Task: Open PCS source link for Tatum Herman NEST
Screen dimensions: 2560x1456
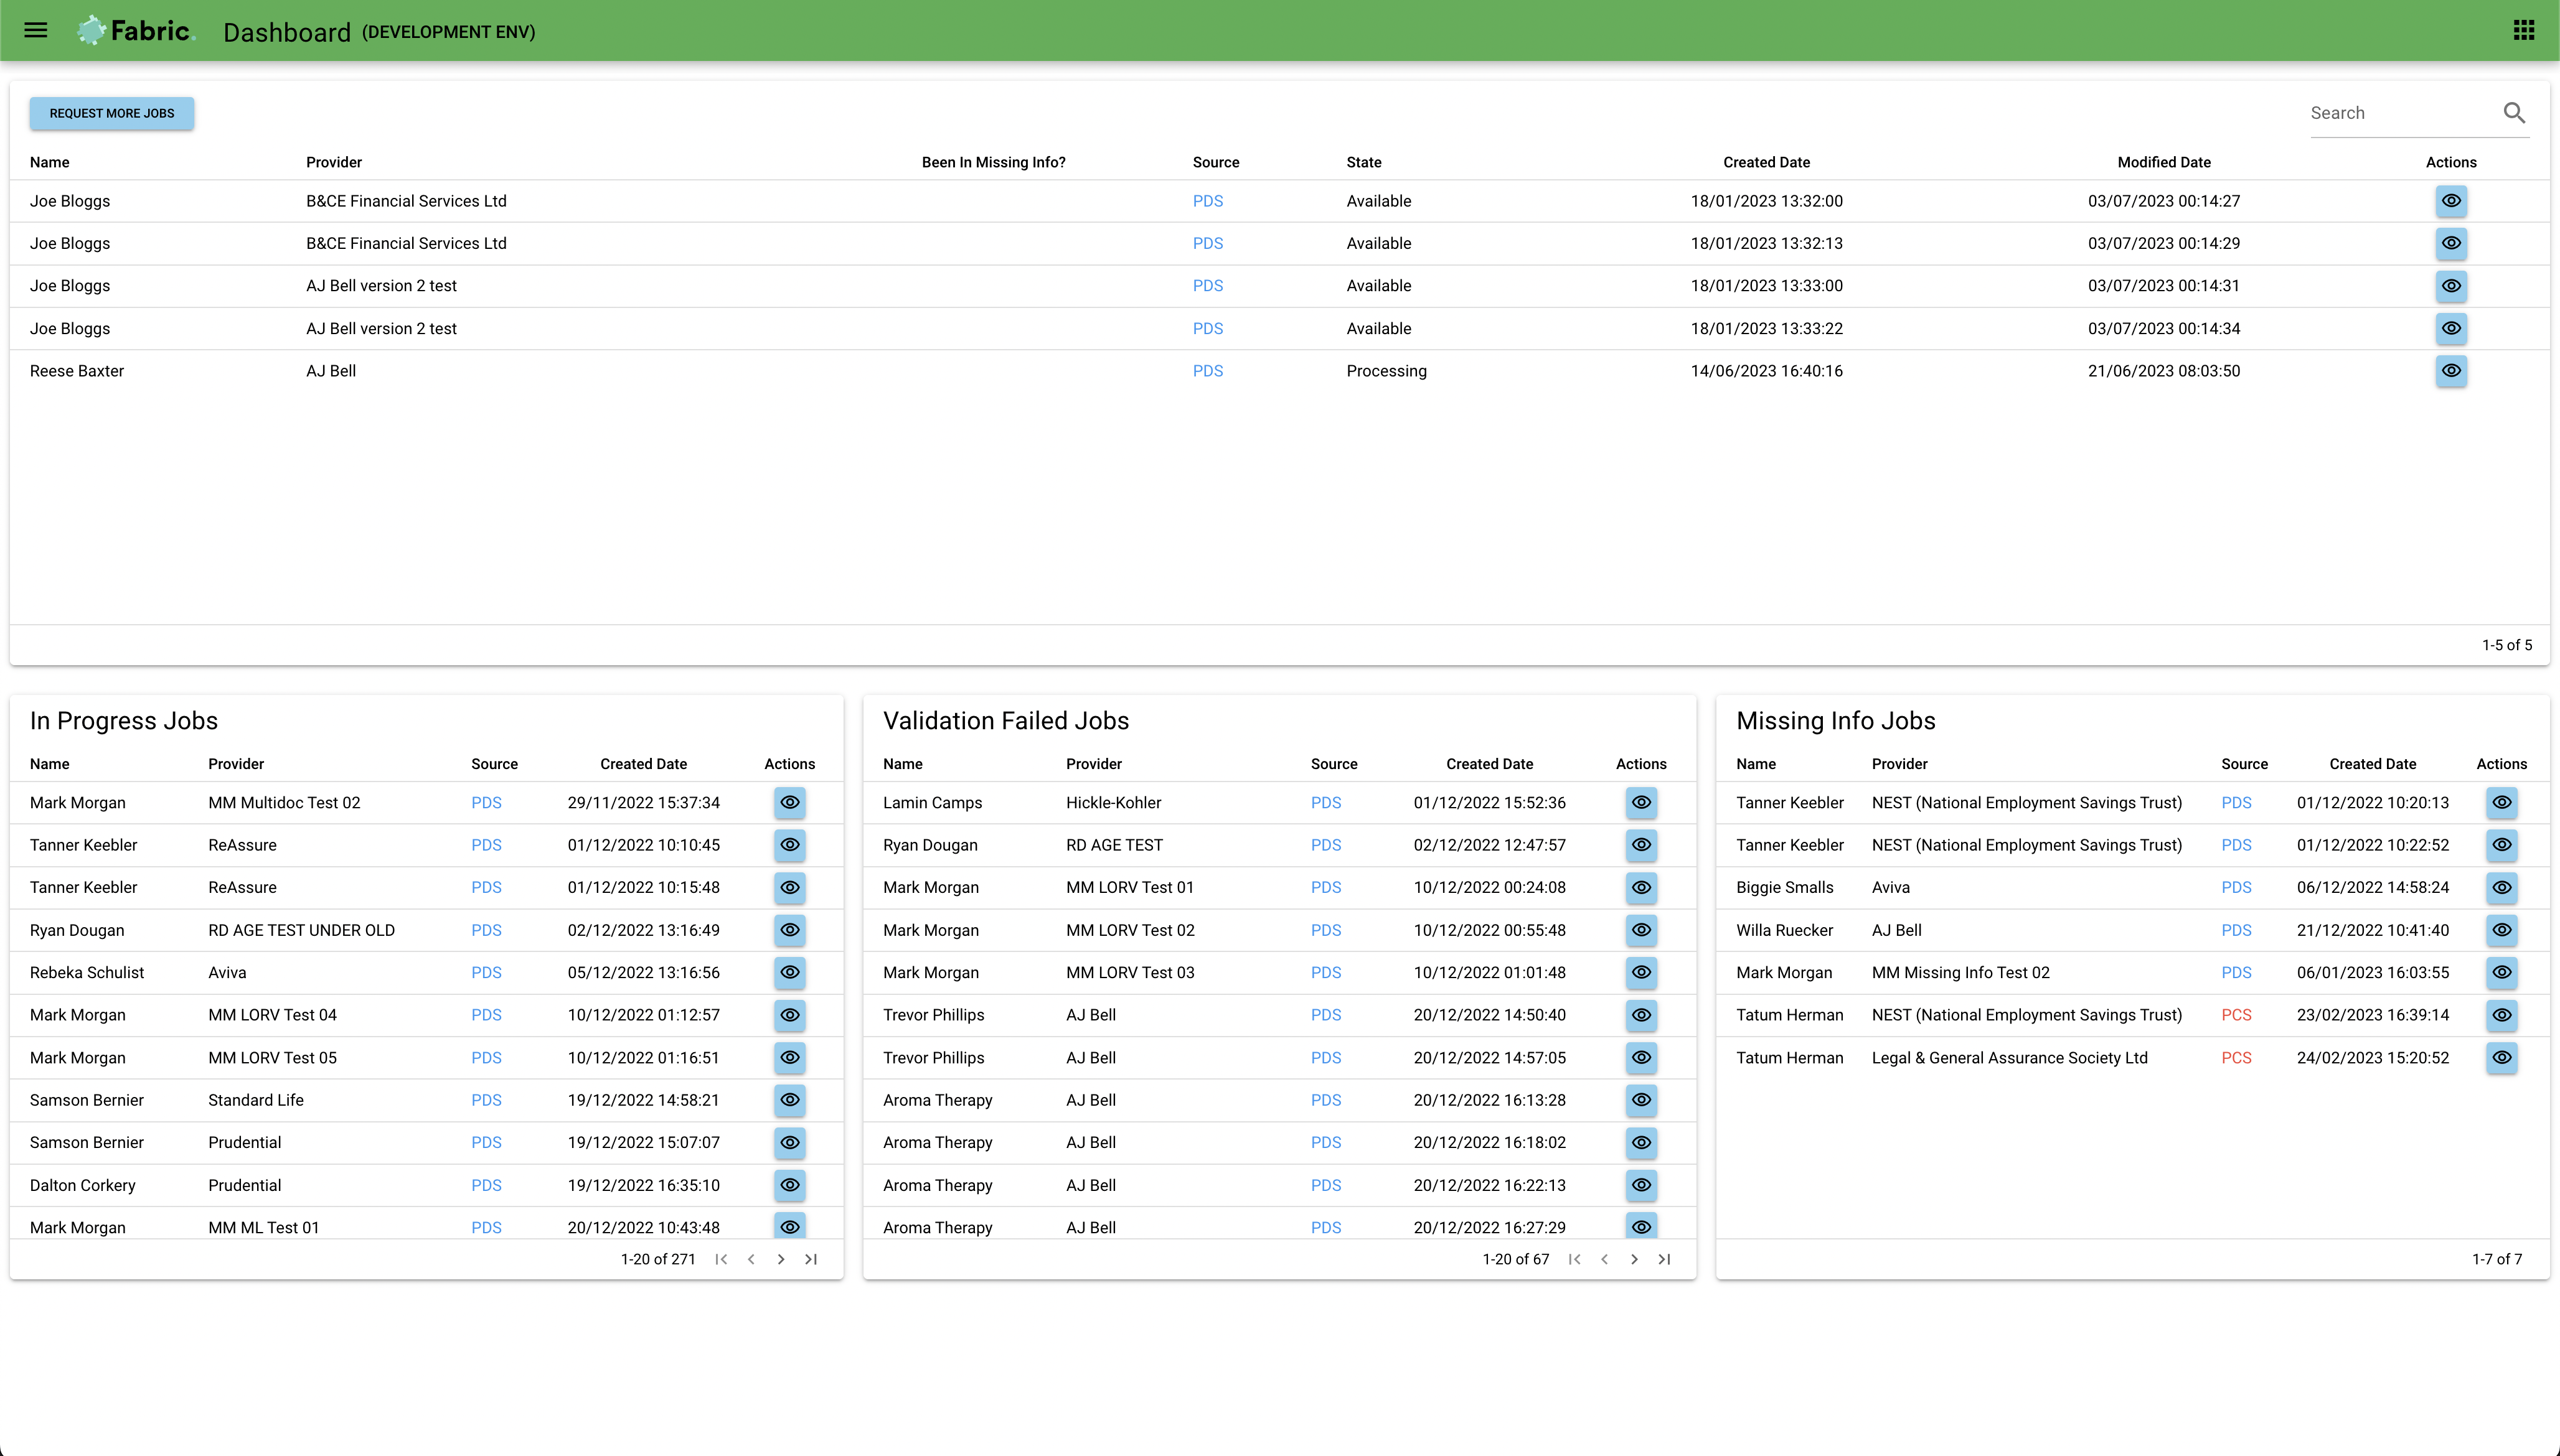Action: (2236, 1015)
